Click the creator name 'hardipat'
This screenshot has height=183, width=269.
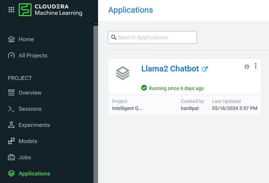190,108
